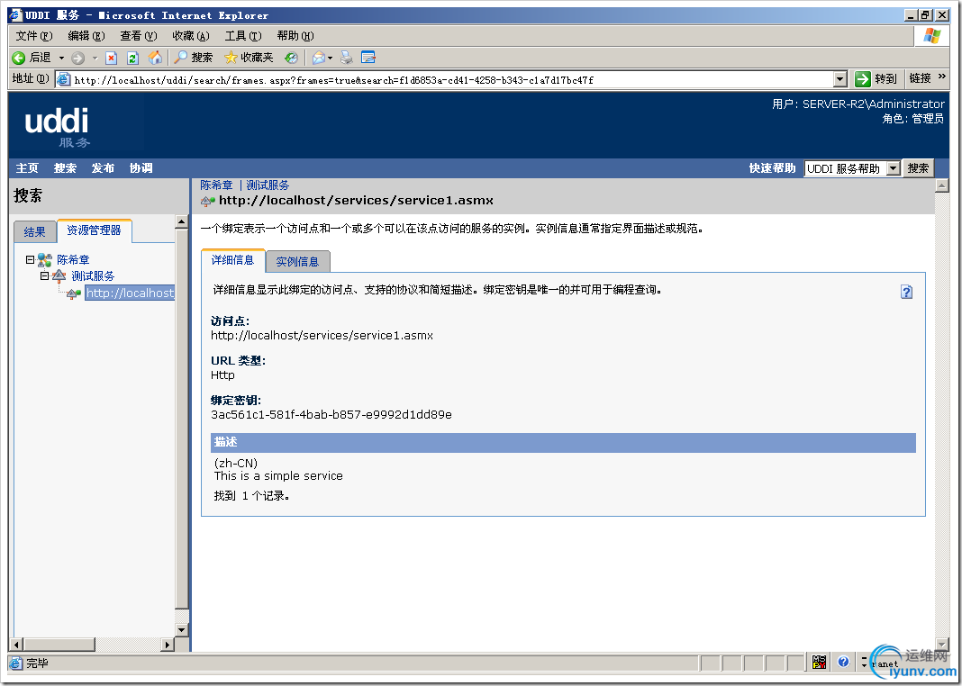Open the 搜索 magnifier toolbar button
The width and height of the screenshot is (962, 686).
click(x=194, y=58)
